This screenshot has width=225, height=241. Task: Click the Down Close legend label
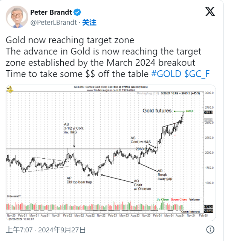179,200
